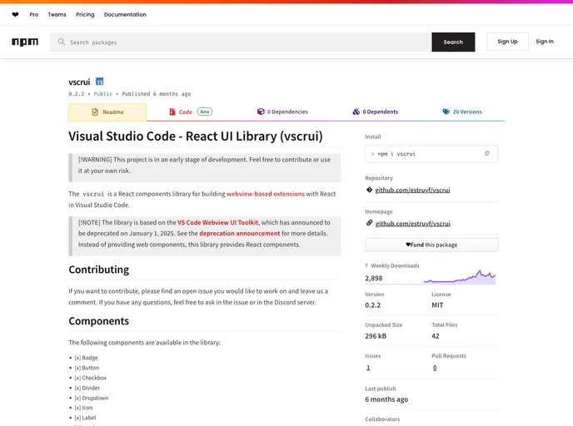Open the 0 Dependencies tab

282,111
